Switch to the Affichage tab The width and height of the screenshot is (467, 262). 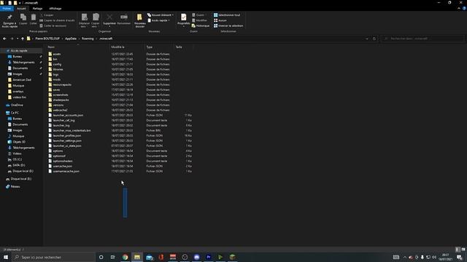[x=55, y=9]
